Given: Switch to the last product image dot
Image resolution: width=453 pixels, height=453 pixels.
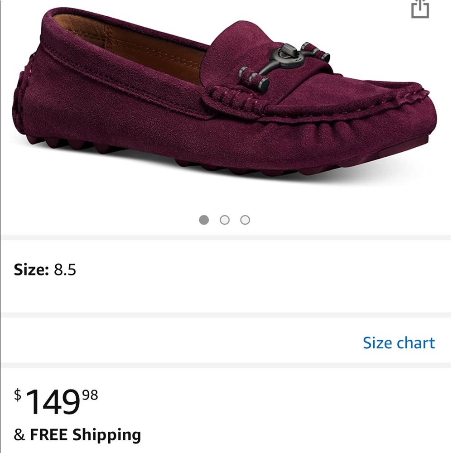Looking at the screenshot, I should pyautogui.click(x=246, y=219).
